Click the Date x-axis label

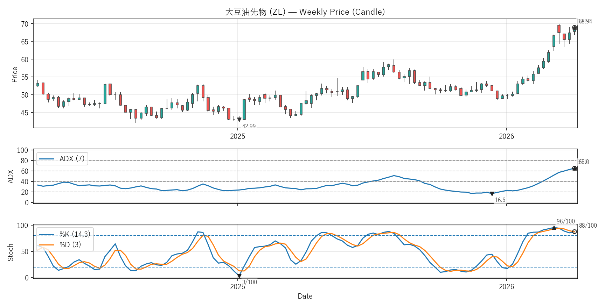click(x=305, y=296)
